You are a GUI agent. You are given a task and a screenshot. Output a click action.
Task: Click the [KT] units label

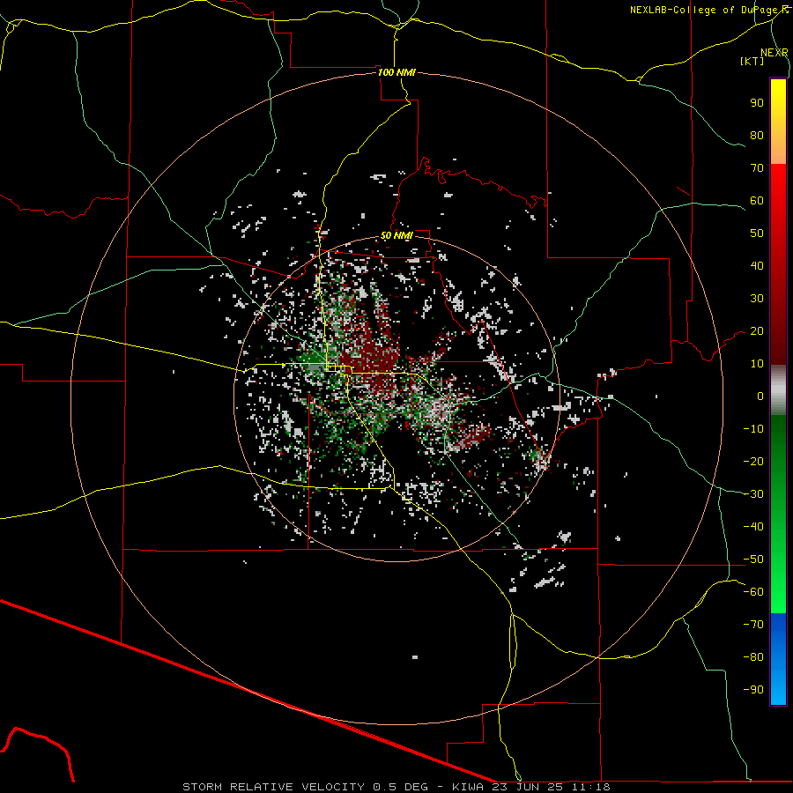point(752,61)
